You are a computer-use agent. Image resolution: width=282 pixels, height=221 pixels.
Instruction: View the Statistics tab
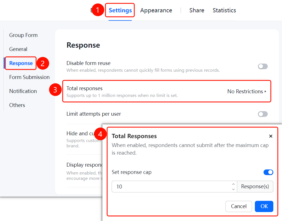(224, 10)
